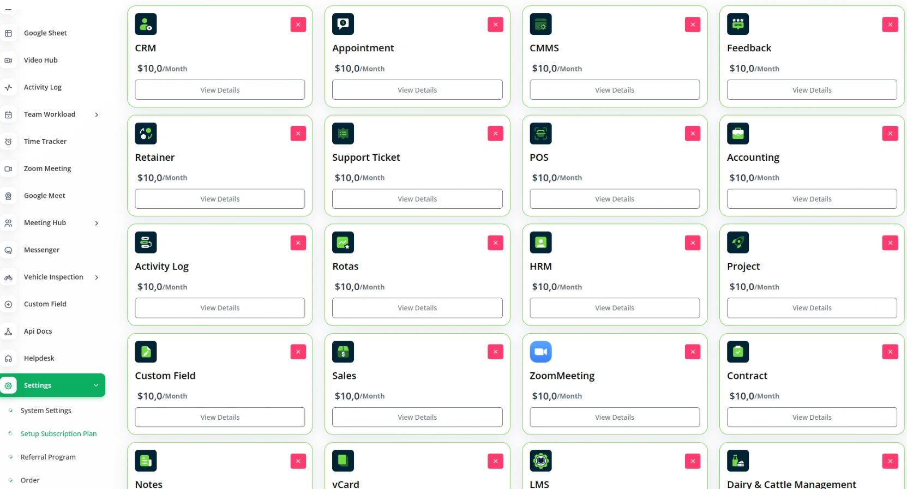
Task: Click the LMS module icon
Action: 540,461
